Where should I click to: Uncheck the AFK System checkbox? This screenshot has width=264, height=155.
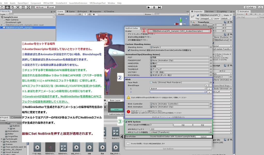point(126,122)
